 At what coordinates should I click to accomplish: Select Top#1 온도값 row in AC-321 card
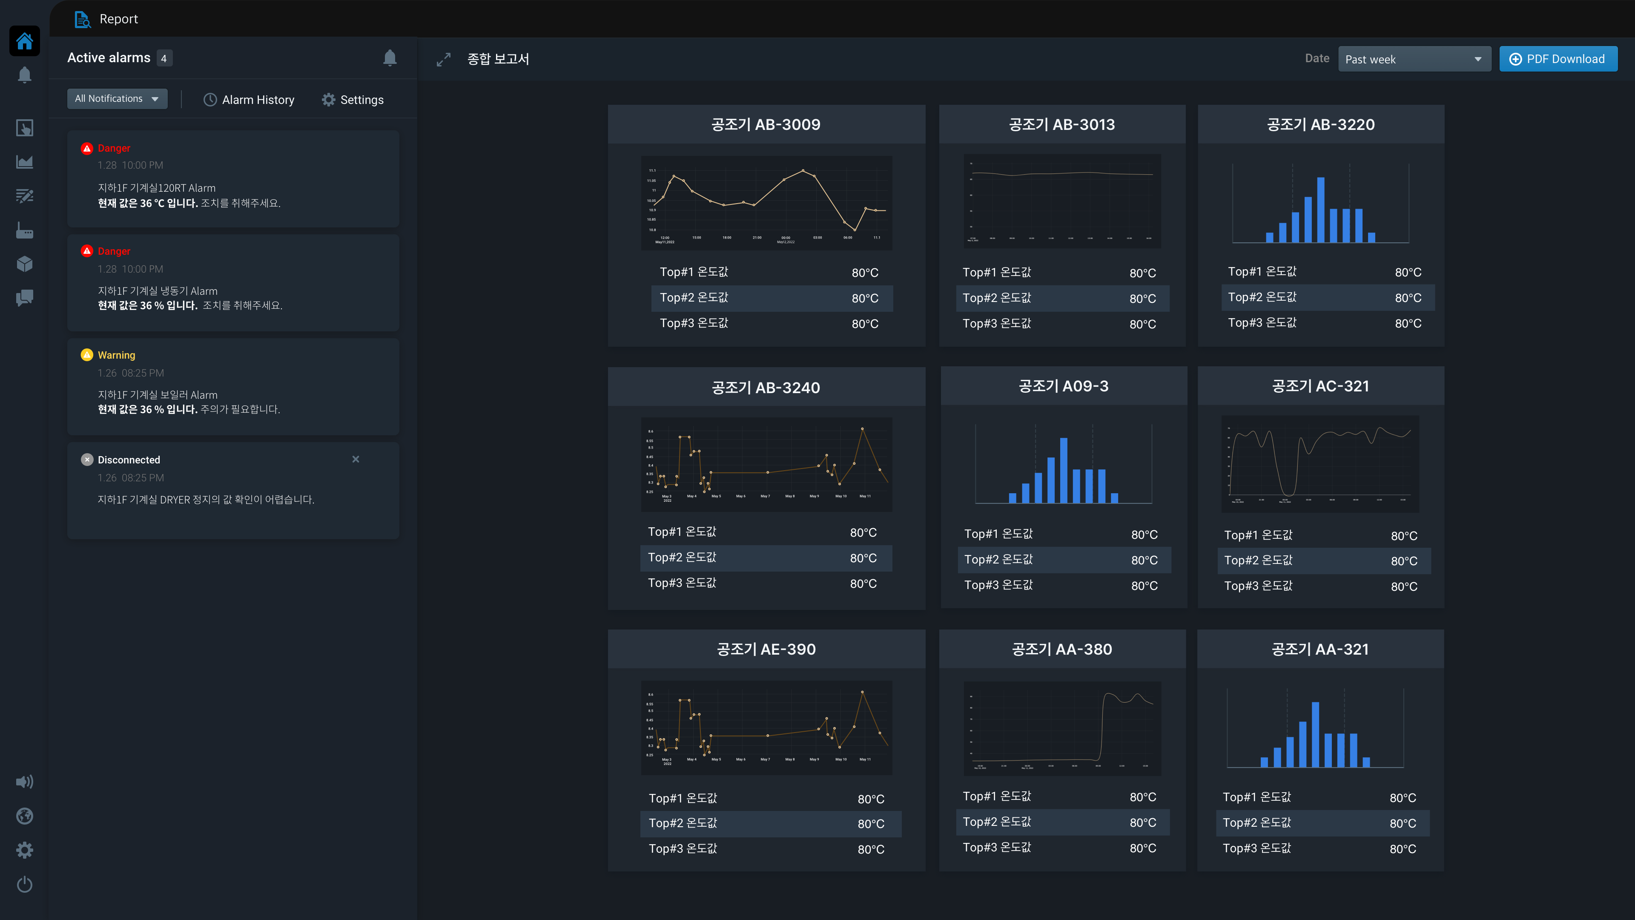click(1324, 536)
